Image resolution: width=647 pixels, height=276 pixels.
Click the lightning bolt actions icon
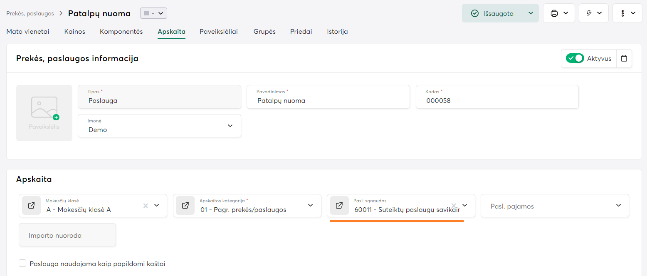point(589,13)
